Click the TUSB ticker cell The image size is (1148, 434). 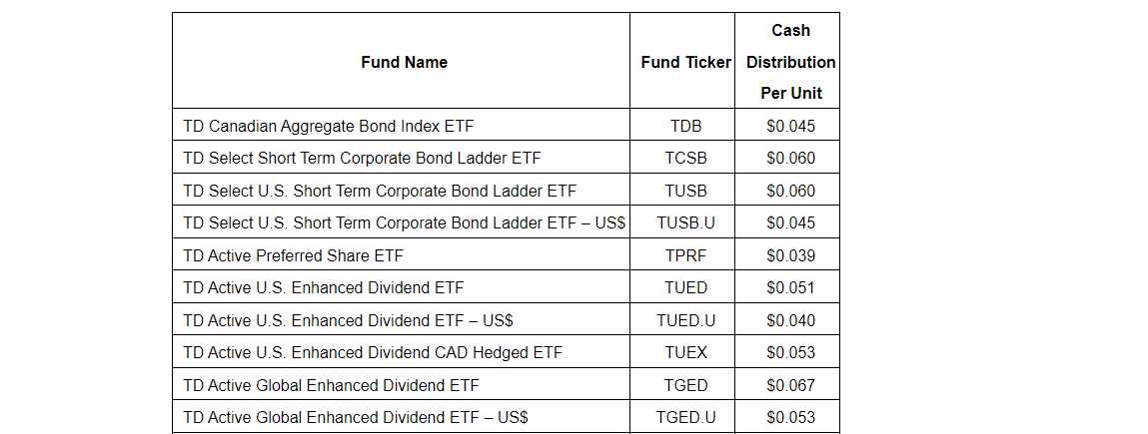(x=685, y=191)
